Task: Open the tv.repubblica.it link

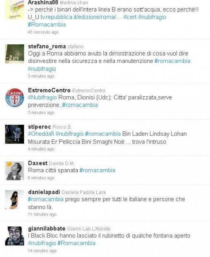Action: 81,17
